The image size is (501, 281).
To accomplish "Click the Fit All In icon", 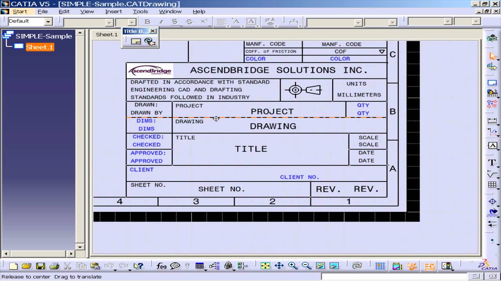I will (x=265, y=266).
